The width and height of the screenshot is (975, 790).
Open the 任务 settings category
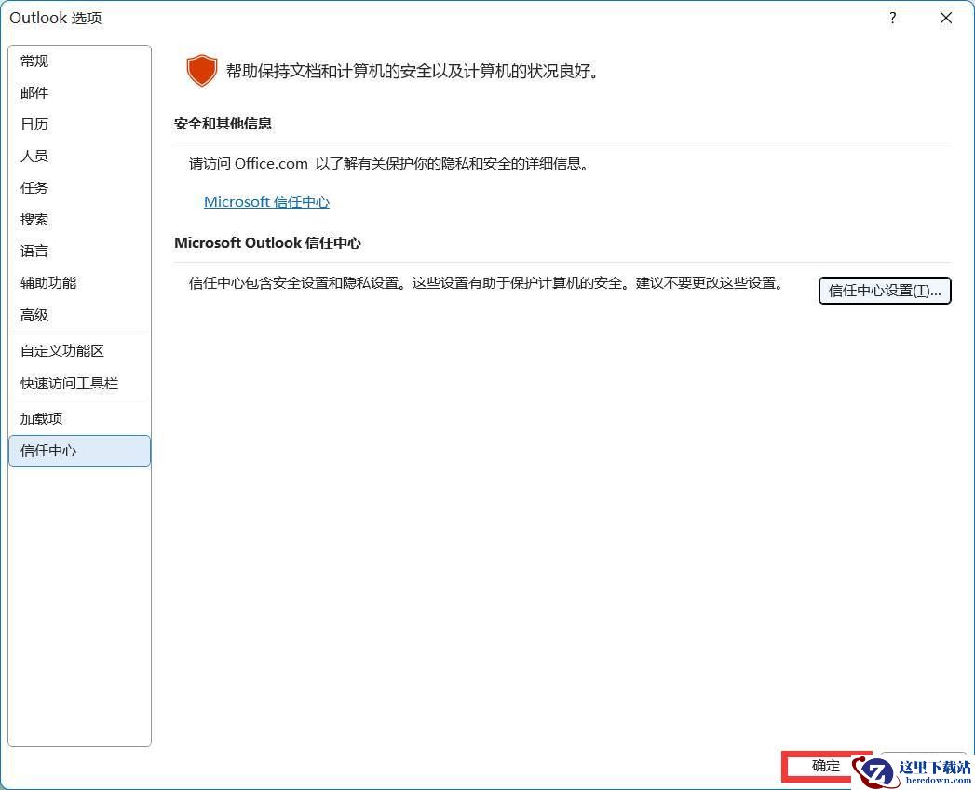(x=79, y=188)
